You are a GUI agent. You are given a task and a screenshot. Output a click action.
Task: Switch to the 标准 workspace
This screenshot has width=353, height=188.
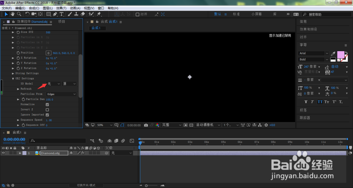point(236,14)
